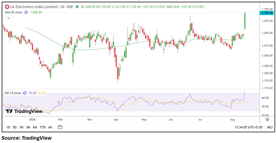
Task: Click the Aug label on time axis
Action: click(232, 119)
